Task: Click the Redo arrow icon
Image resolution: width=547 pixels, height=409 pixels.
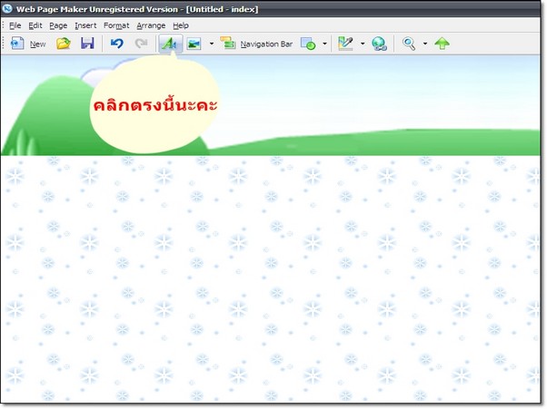Action: pos(141,44)
